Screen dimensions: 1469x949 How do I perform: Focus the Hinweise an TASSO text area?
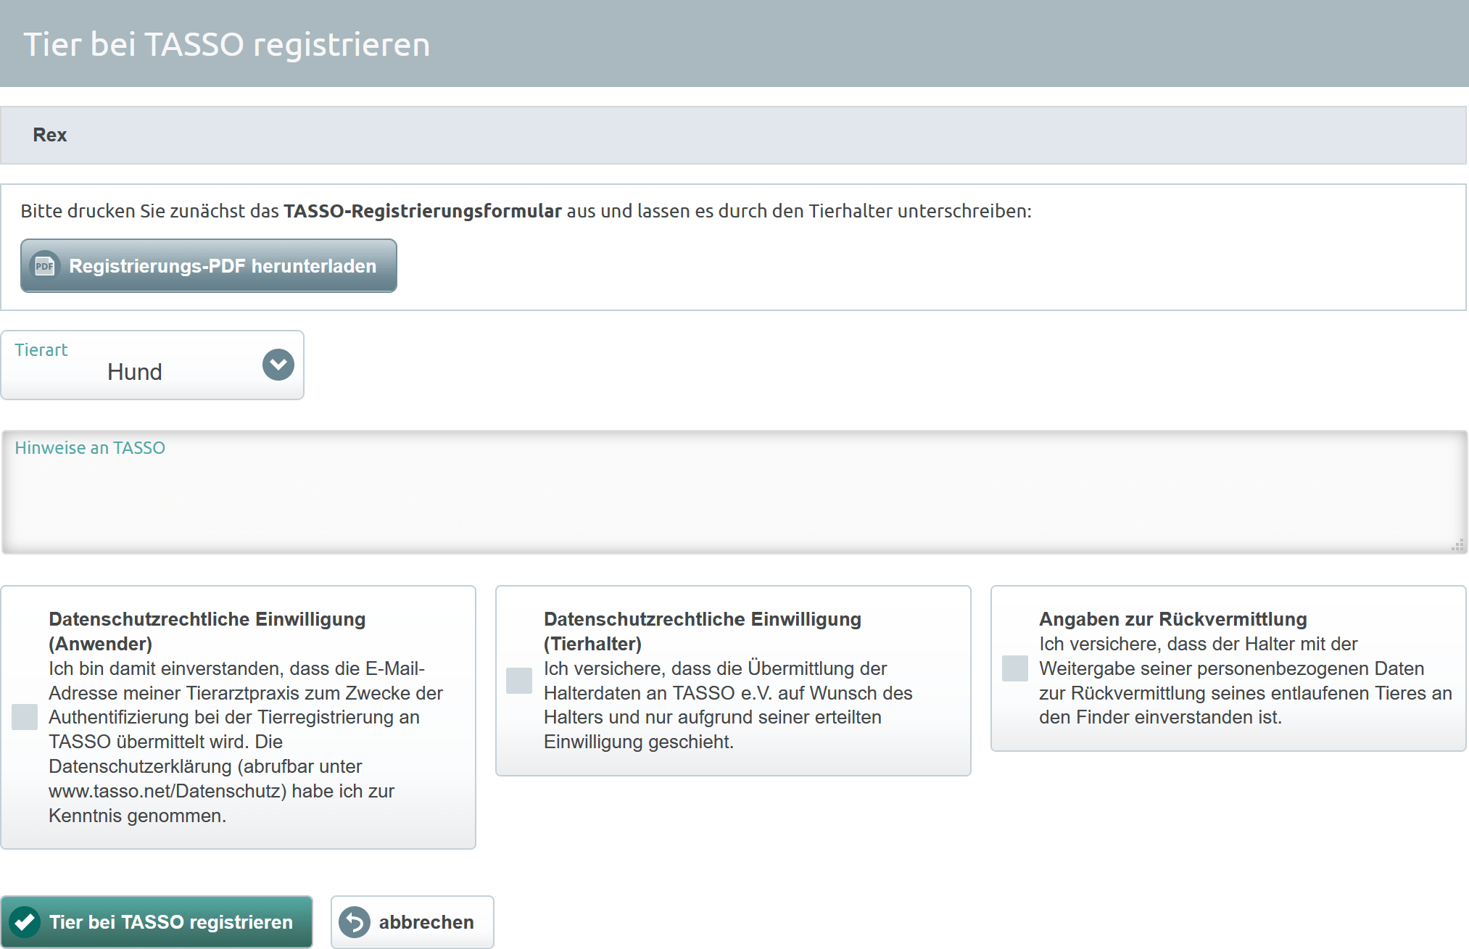tap(734, 493)
